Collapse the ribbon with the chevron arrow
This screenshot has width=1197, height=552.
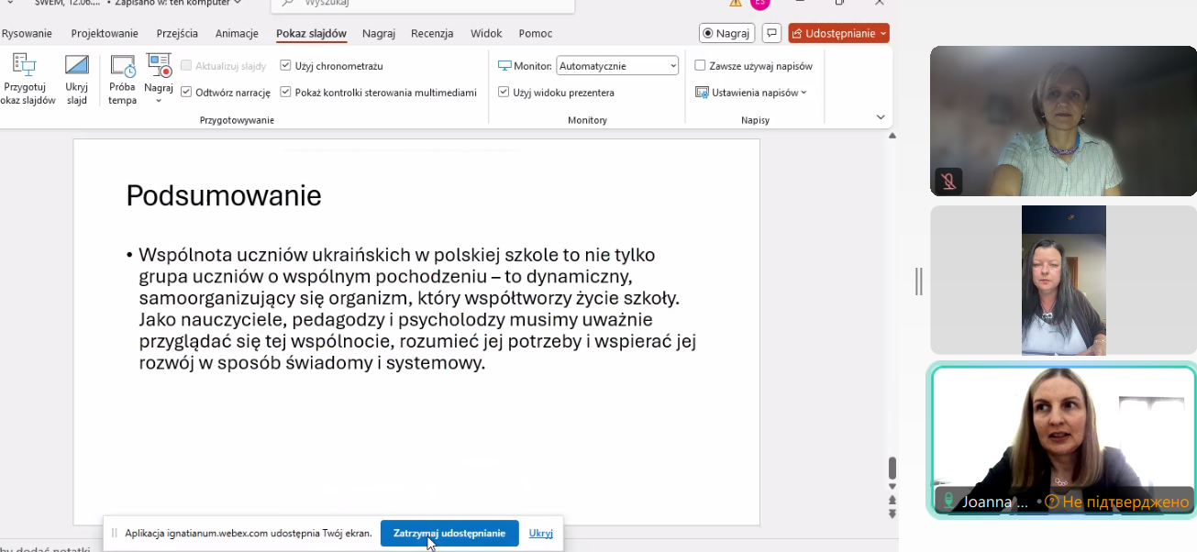click(881, 117)
